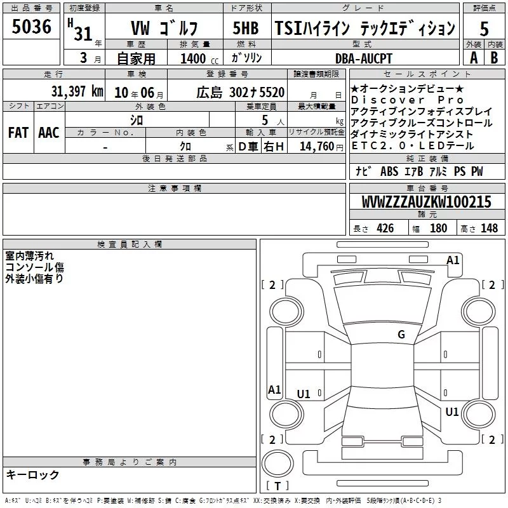The width and height of the screenshot is (508, 508).
Task: Click アクティブクルーズコントロール line
Action: tap(421, 123)
